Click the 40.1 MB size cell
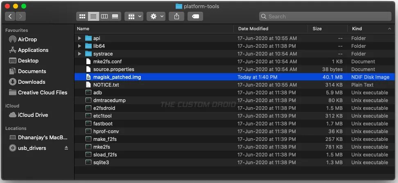Screen dimensions: 398x183 pos(332,77)
